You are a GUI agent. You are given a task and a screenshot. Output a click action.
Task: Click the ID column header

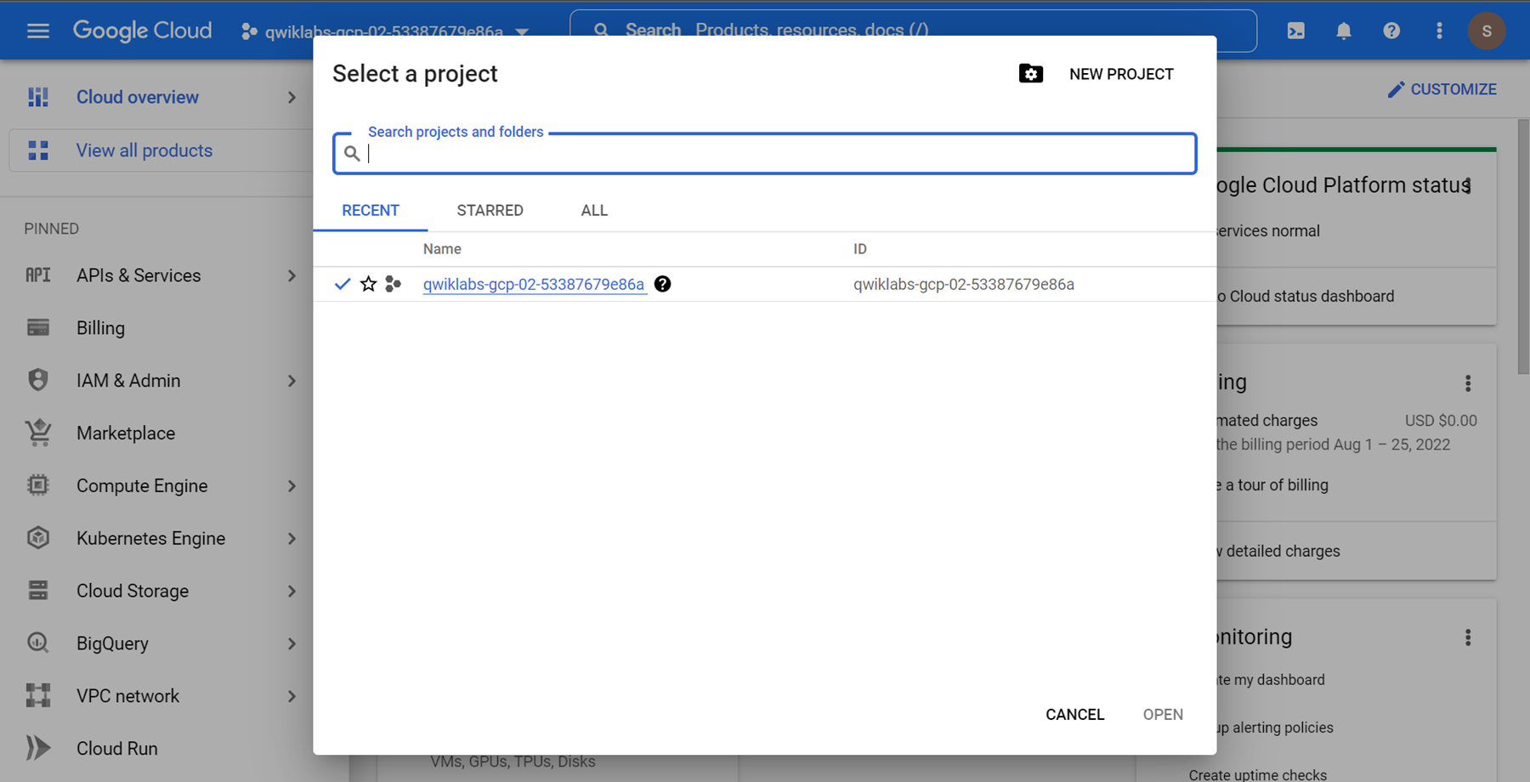point(860,249)
